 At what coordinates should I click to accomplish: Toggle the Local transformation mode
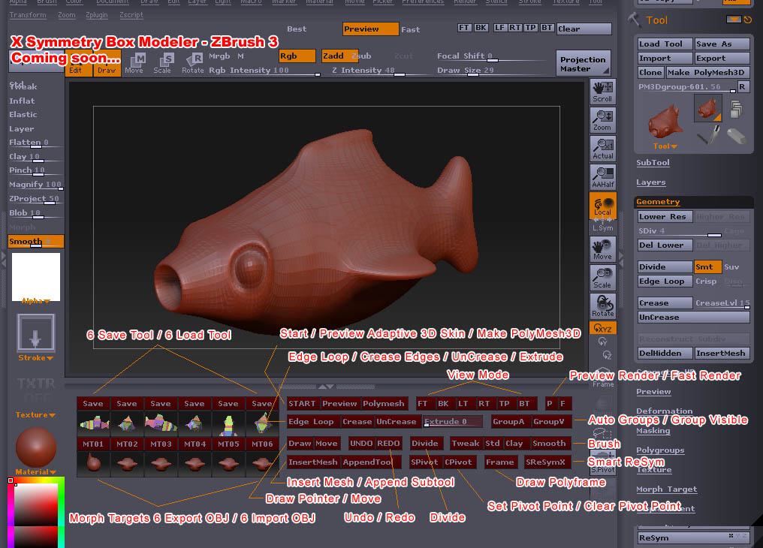tap(603, 204)
